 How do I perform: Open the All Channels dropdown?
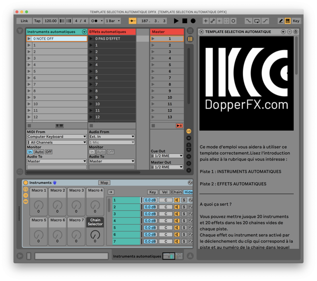point(57,142)
